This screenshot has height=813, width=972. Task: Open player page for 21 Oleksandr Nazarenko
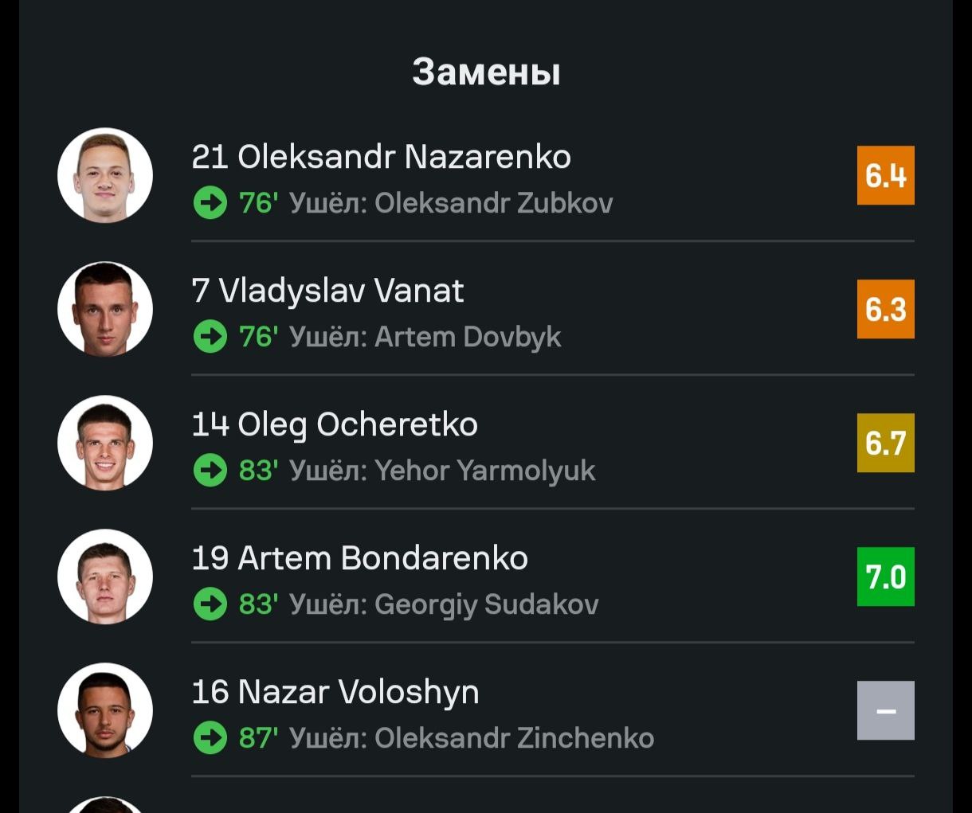381,157
